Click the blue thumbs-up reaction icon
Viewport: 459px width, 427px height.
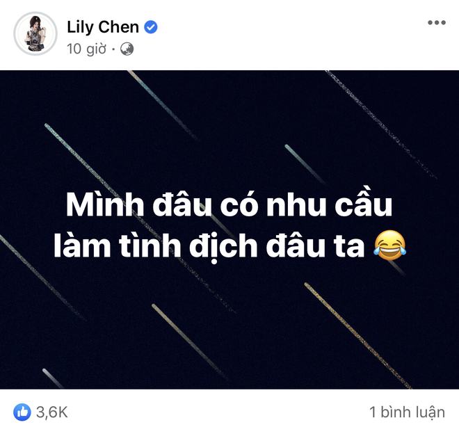pos(22,412)
